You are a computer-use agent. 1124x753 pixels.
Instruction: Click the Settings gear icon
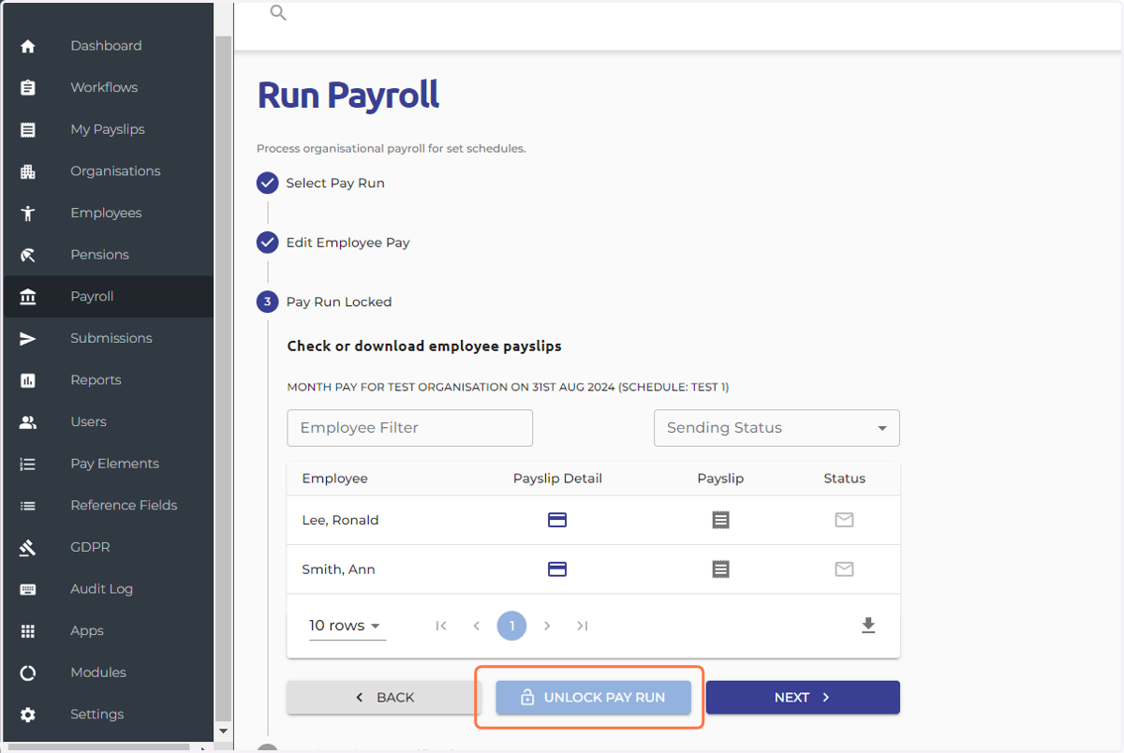(x=28, y=715)
